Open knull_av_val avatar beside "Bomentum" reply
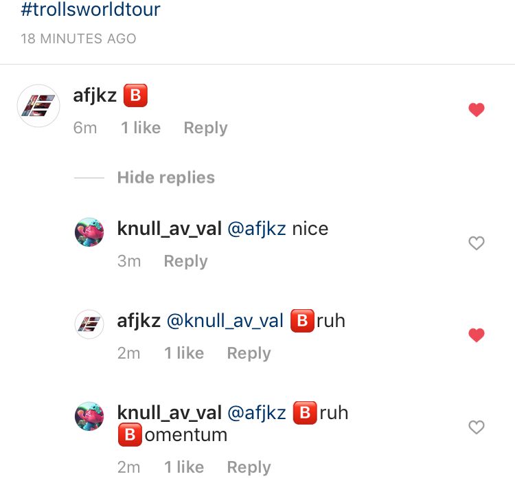Viewport: 515px width, 494px height. [x=89, y=416]
